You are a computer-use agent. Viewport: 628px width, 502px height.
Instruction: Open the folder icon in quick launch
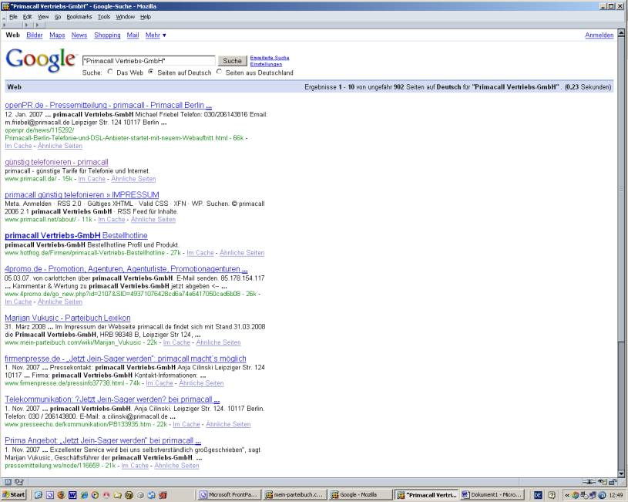coord(117,494)
